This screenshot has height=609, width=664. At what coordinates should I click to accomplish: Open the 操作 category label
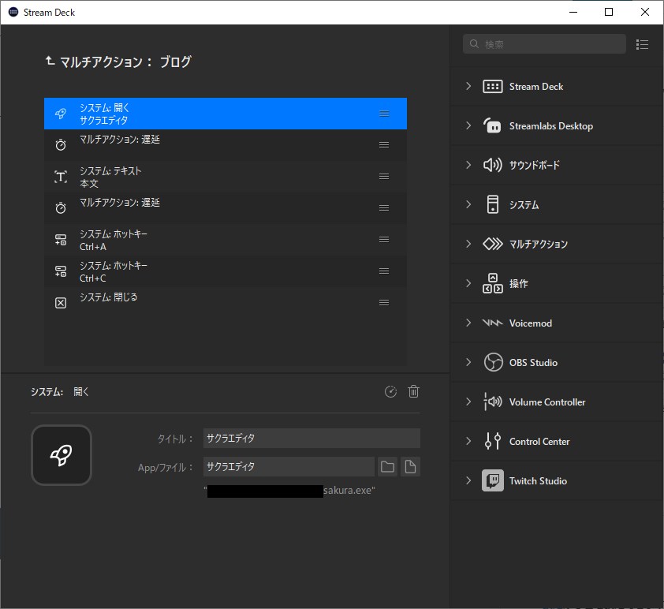[x=518, y=284]
